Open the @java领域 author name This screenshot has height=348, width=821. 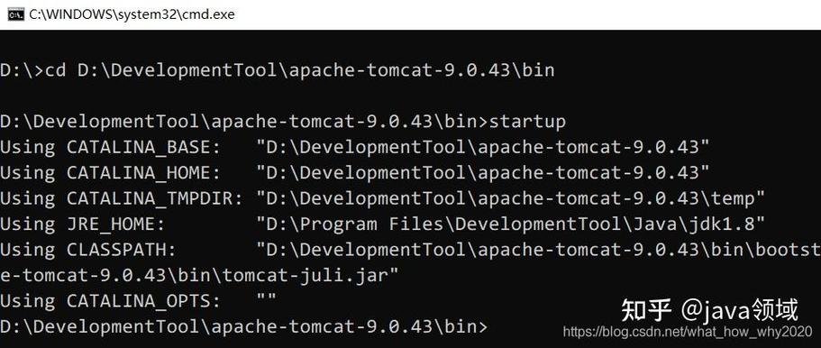(739, 310)
